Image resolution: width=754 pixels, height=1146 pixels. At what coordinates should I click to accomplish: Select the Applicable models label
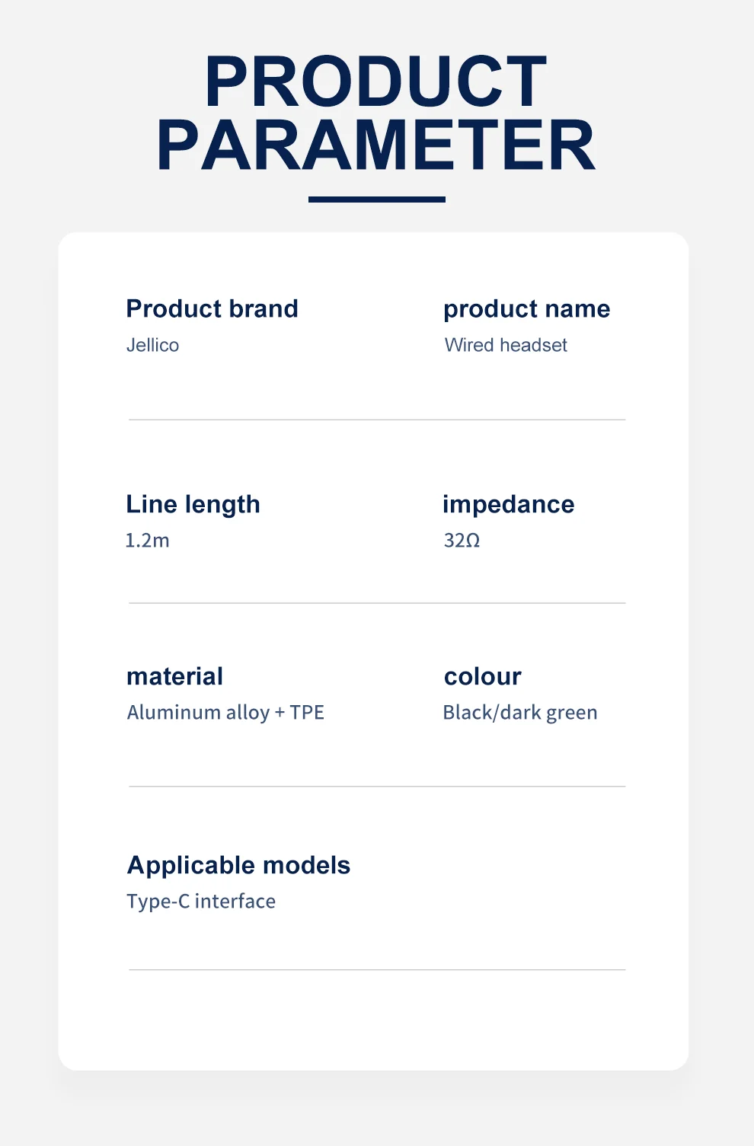pyautogui.click(x=238, y=865)
